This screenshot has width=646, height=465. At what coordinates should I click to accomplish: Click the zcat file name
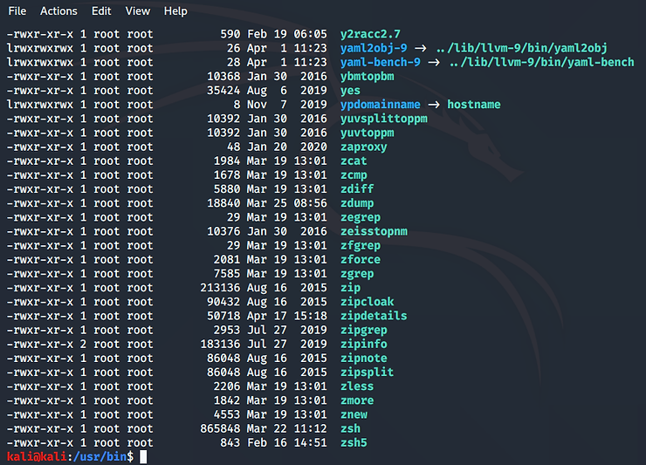click(354, 161)
